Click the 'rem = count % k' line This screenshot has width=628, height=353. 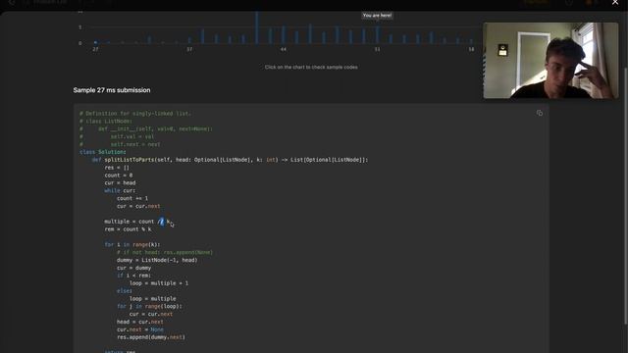128,228
